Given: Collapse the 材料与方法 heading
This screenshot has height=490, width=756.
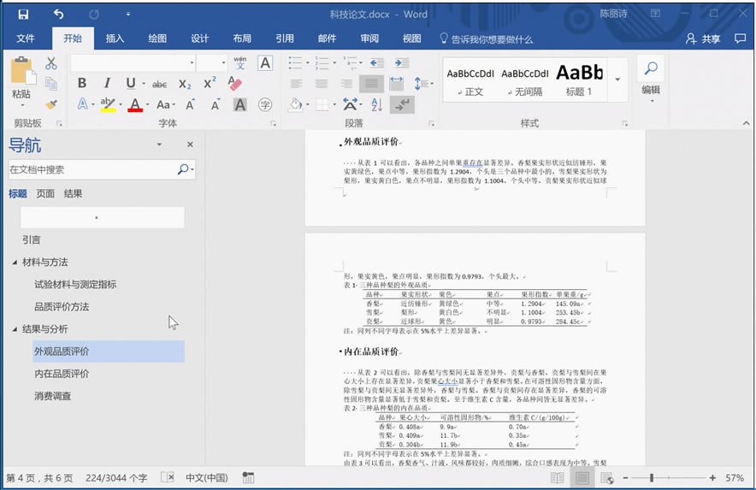Looking at the screenshot, I should pyautogui.click(x=15, y=263).
